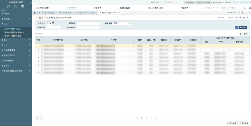Close the 종사자 입퇴사 보고 tab

click(119, 12)
